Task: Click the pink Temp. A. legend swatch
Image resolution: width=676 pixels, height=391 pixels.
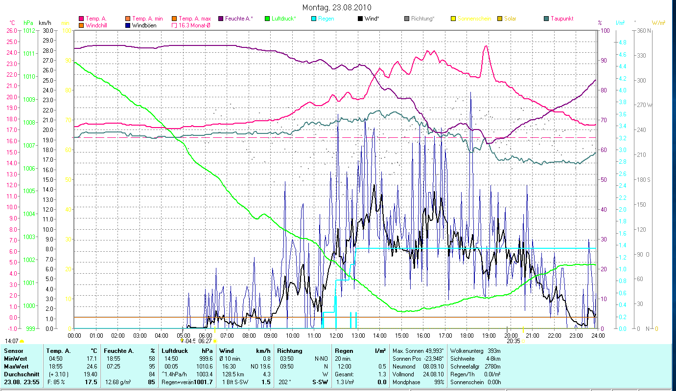Action: (81, 19)
